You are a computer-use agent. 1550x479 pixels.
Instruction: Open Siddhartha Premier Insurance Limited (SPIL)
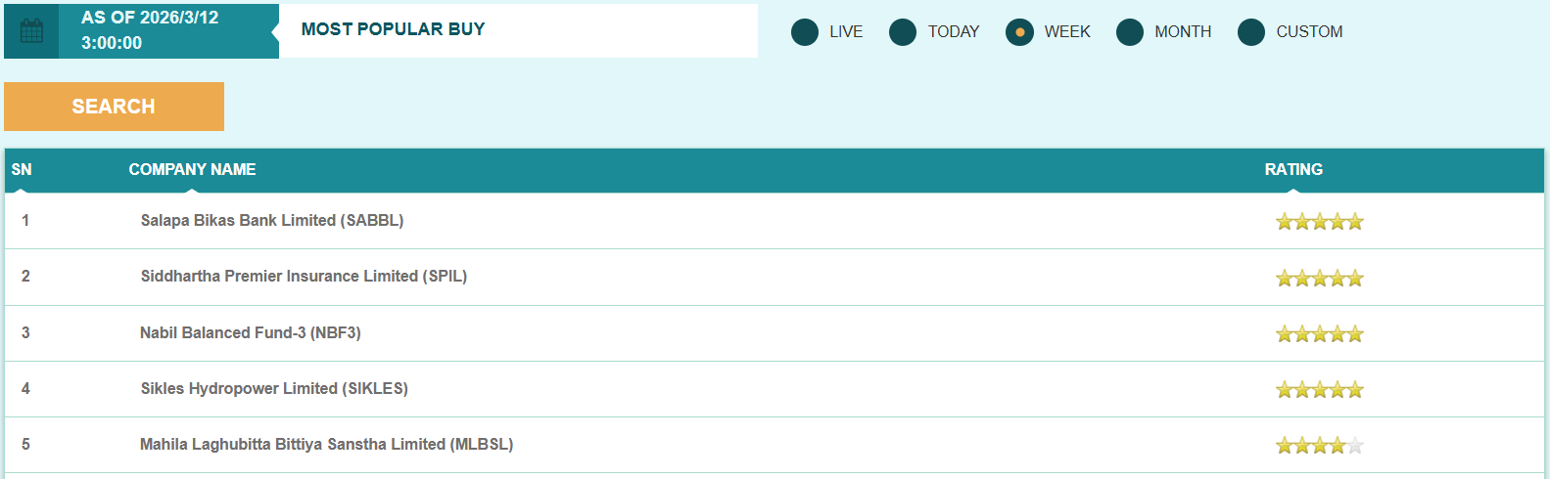[x=304, y=277]
